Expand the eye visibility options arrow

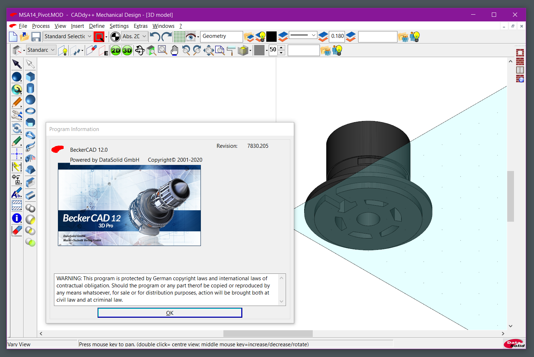click(x=198, y=37)
